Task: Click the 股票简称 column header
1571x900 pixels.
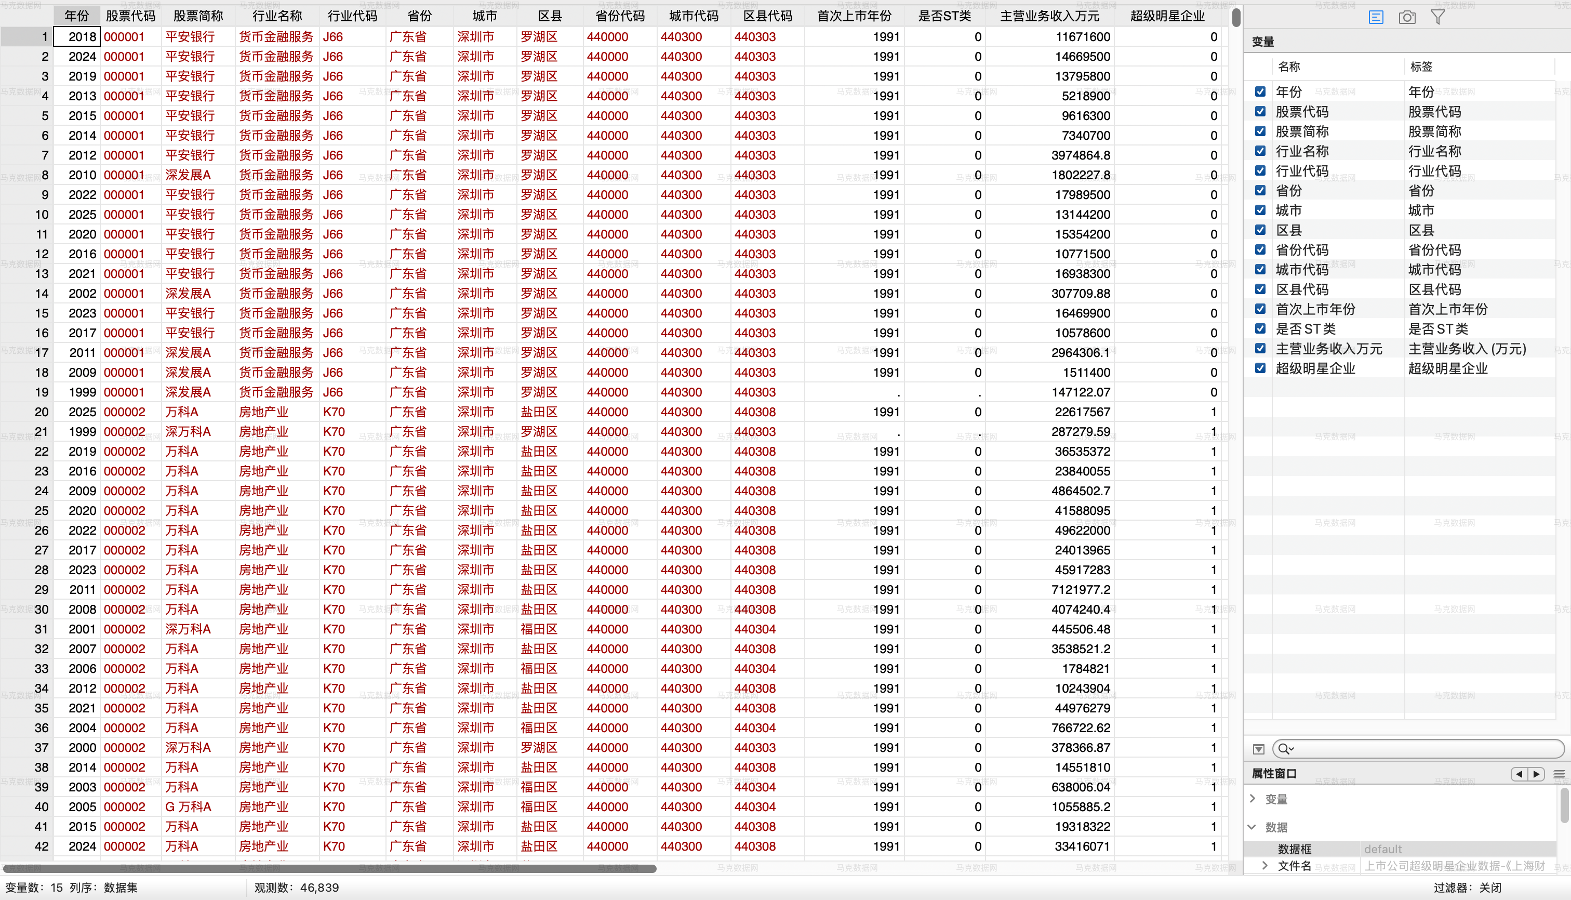Action: [198, 16]
